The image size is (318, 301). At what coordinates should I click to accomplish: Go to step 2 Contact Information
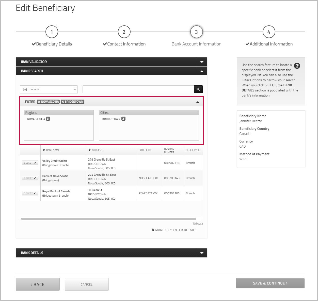pos(124,32)
